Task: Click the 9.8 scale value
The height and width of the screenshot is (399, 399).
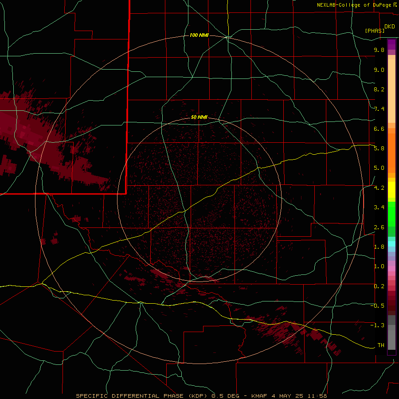Action: 379,50
